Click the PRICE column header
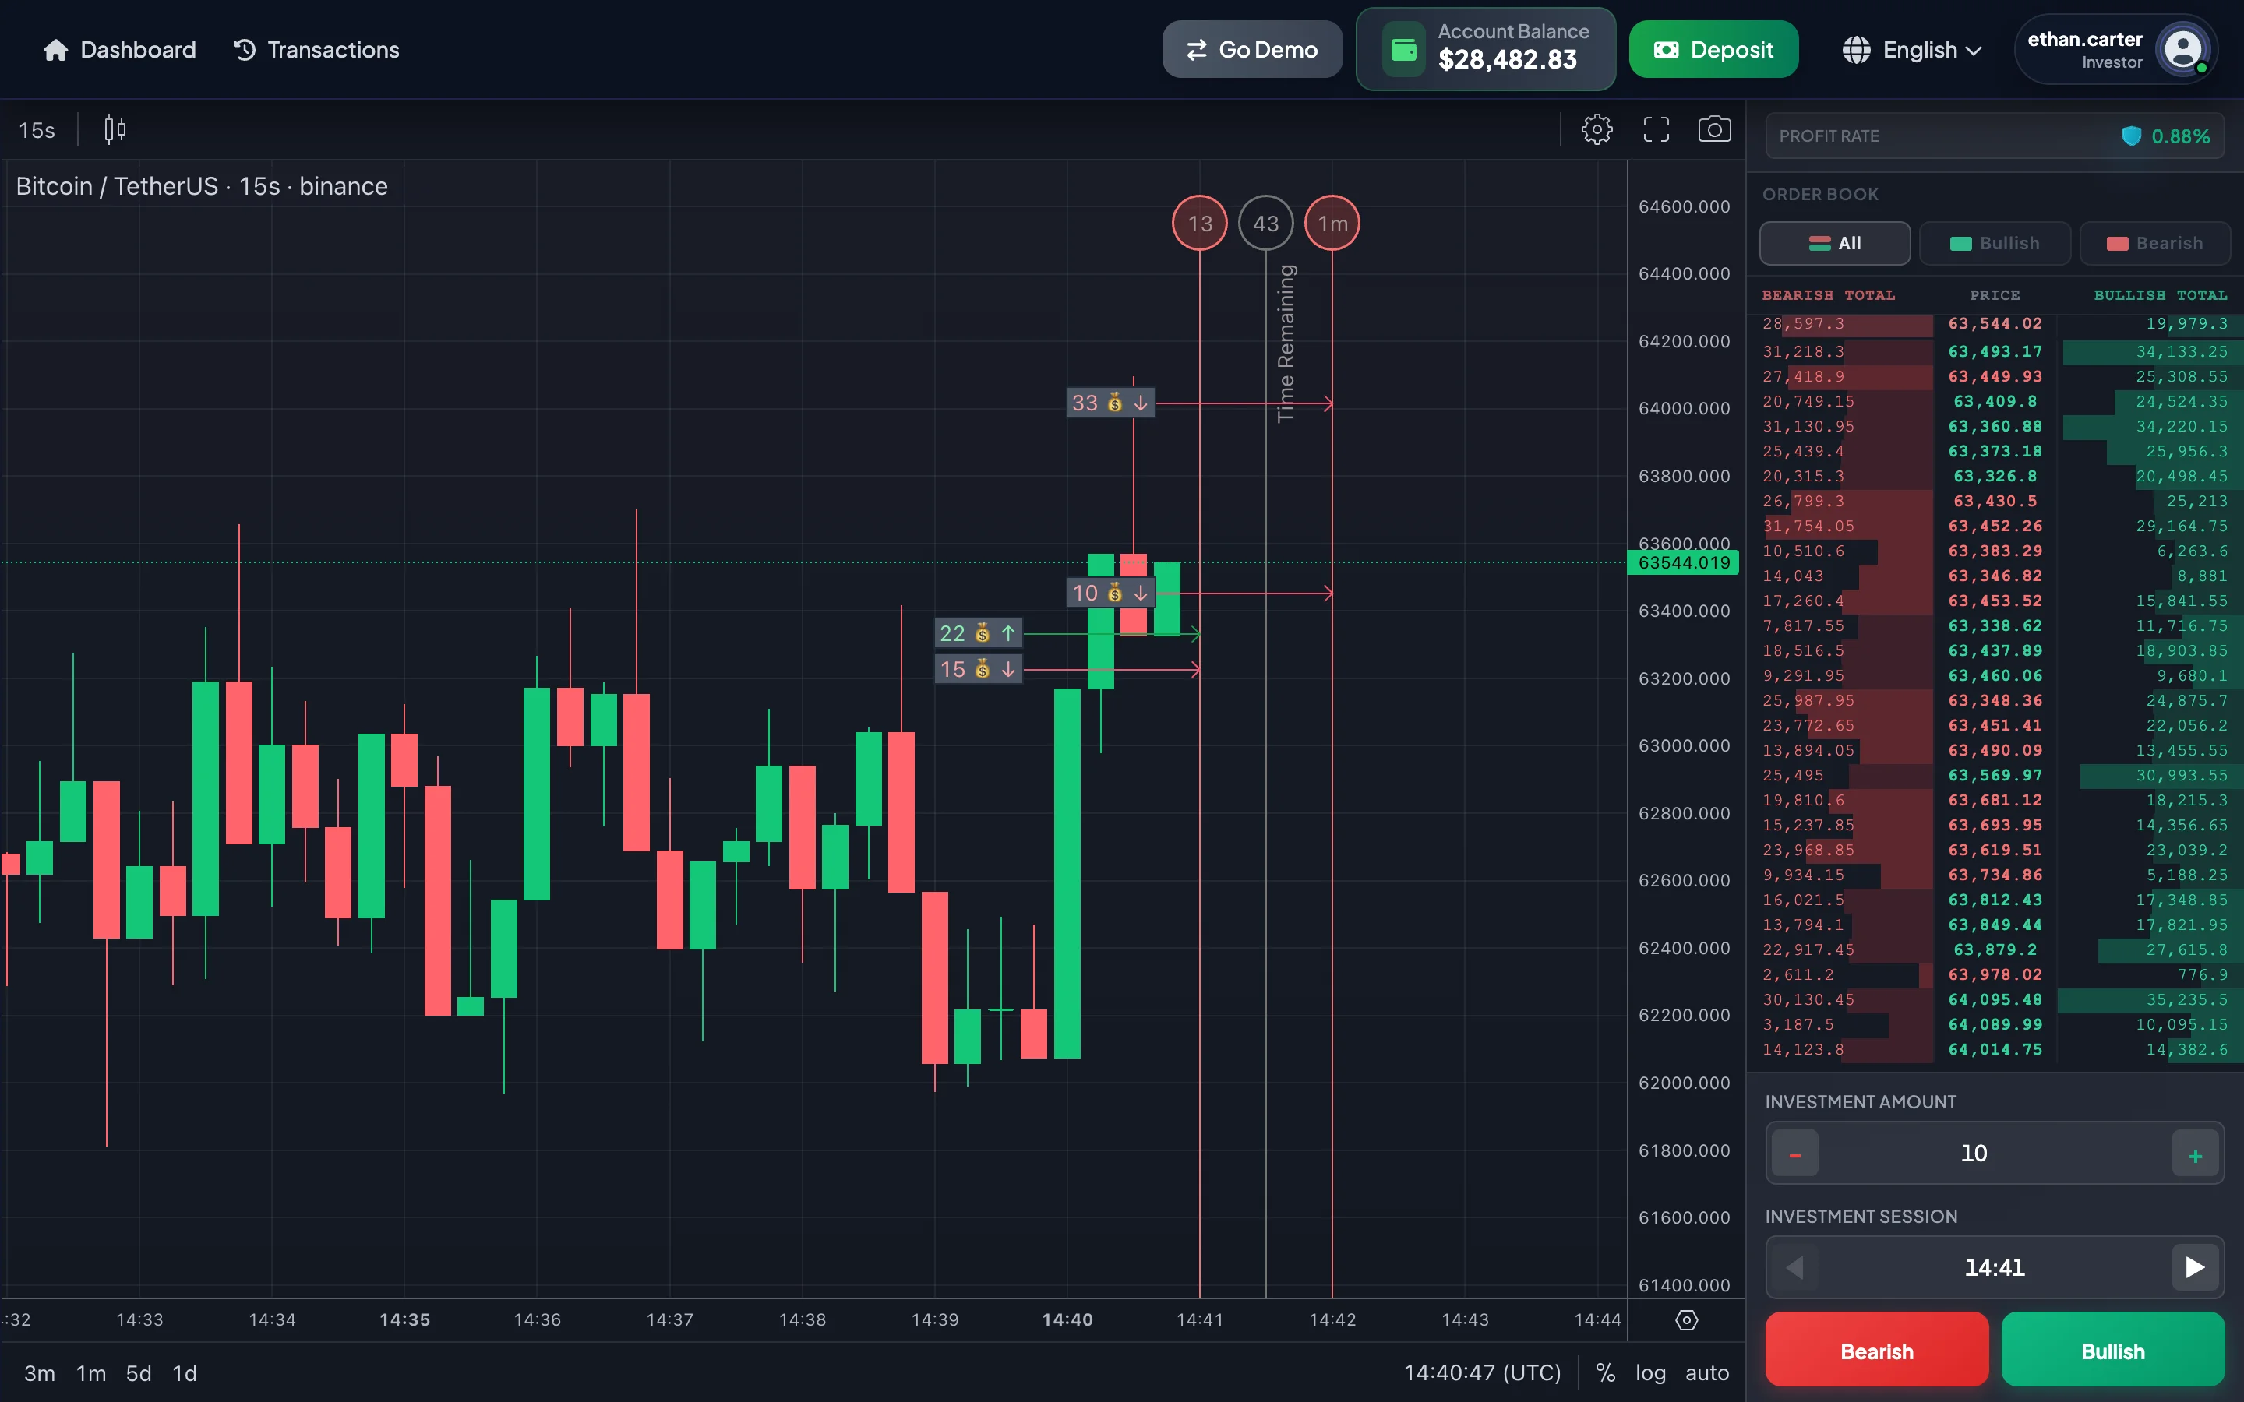 (1995, 295)
